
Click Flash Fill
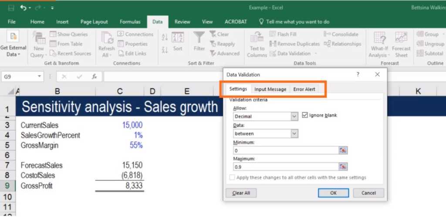coord(283,34)
